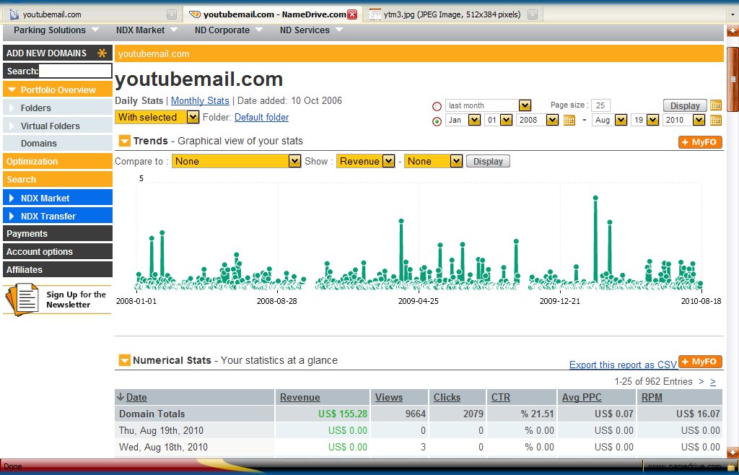
Task: Open the Parking Solutions menu
Action: pos(55,30)
